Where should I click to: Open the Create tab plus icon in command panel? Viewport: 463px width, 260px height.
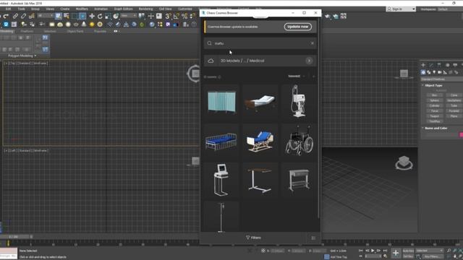click(x=423, y=65)
